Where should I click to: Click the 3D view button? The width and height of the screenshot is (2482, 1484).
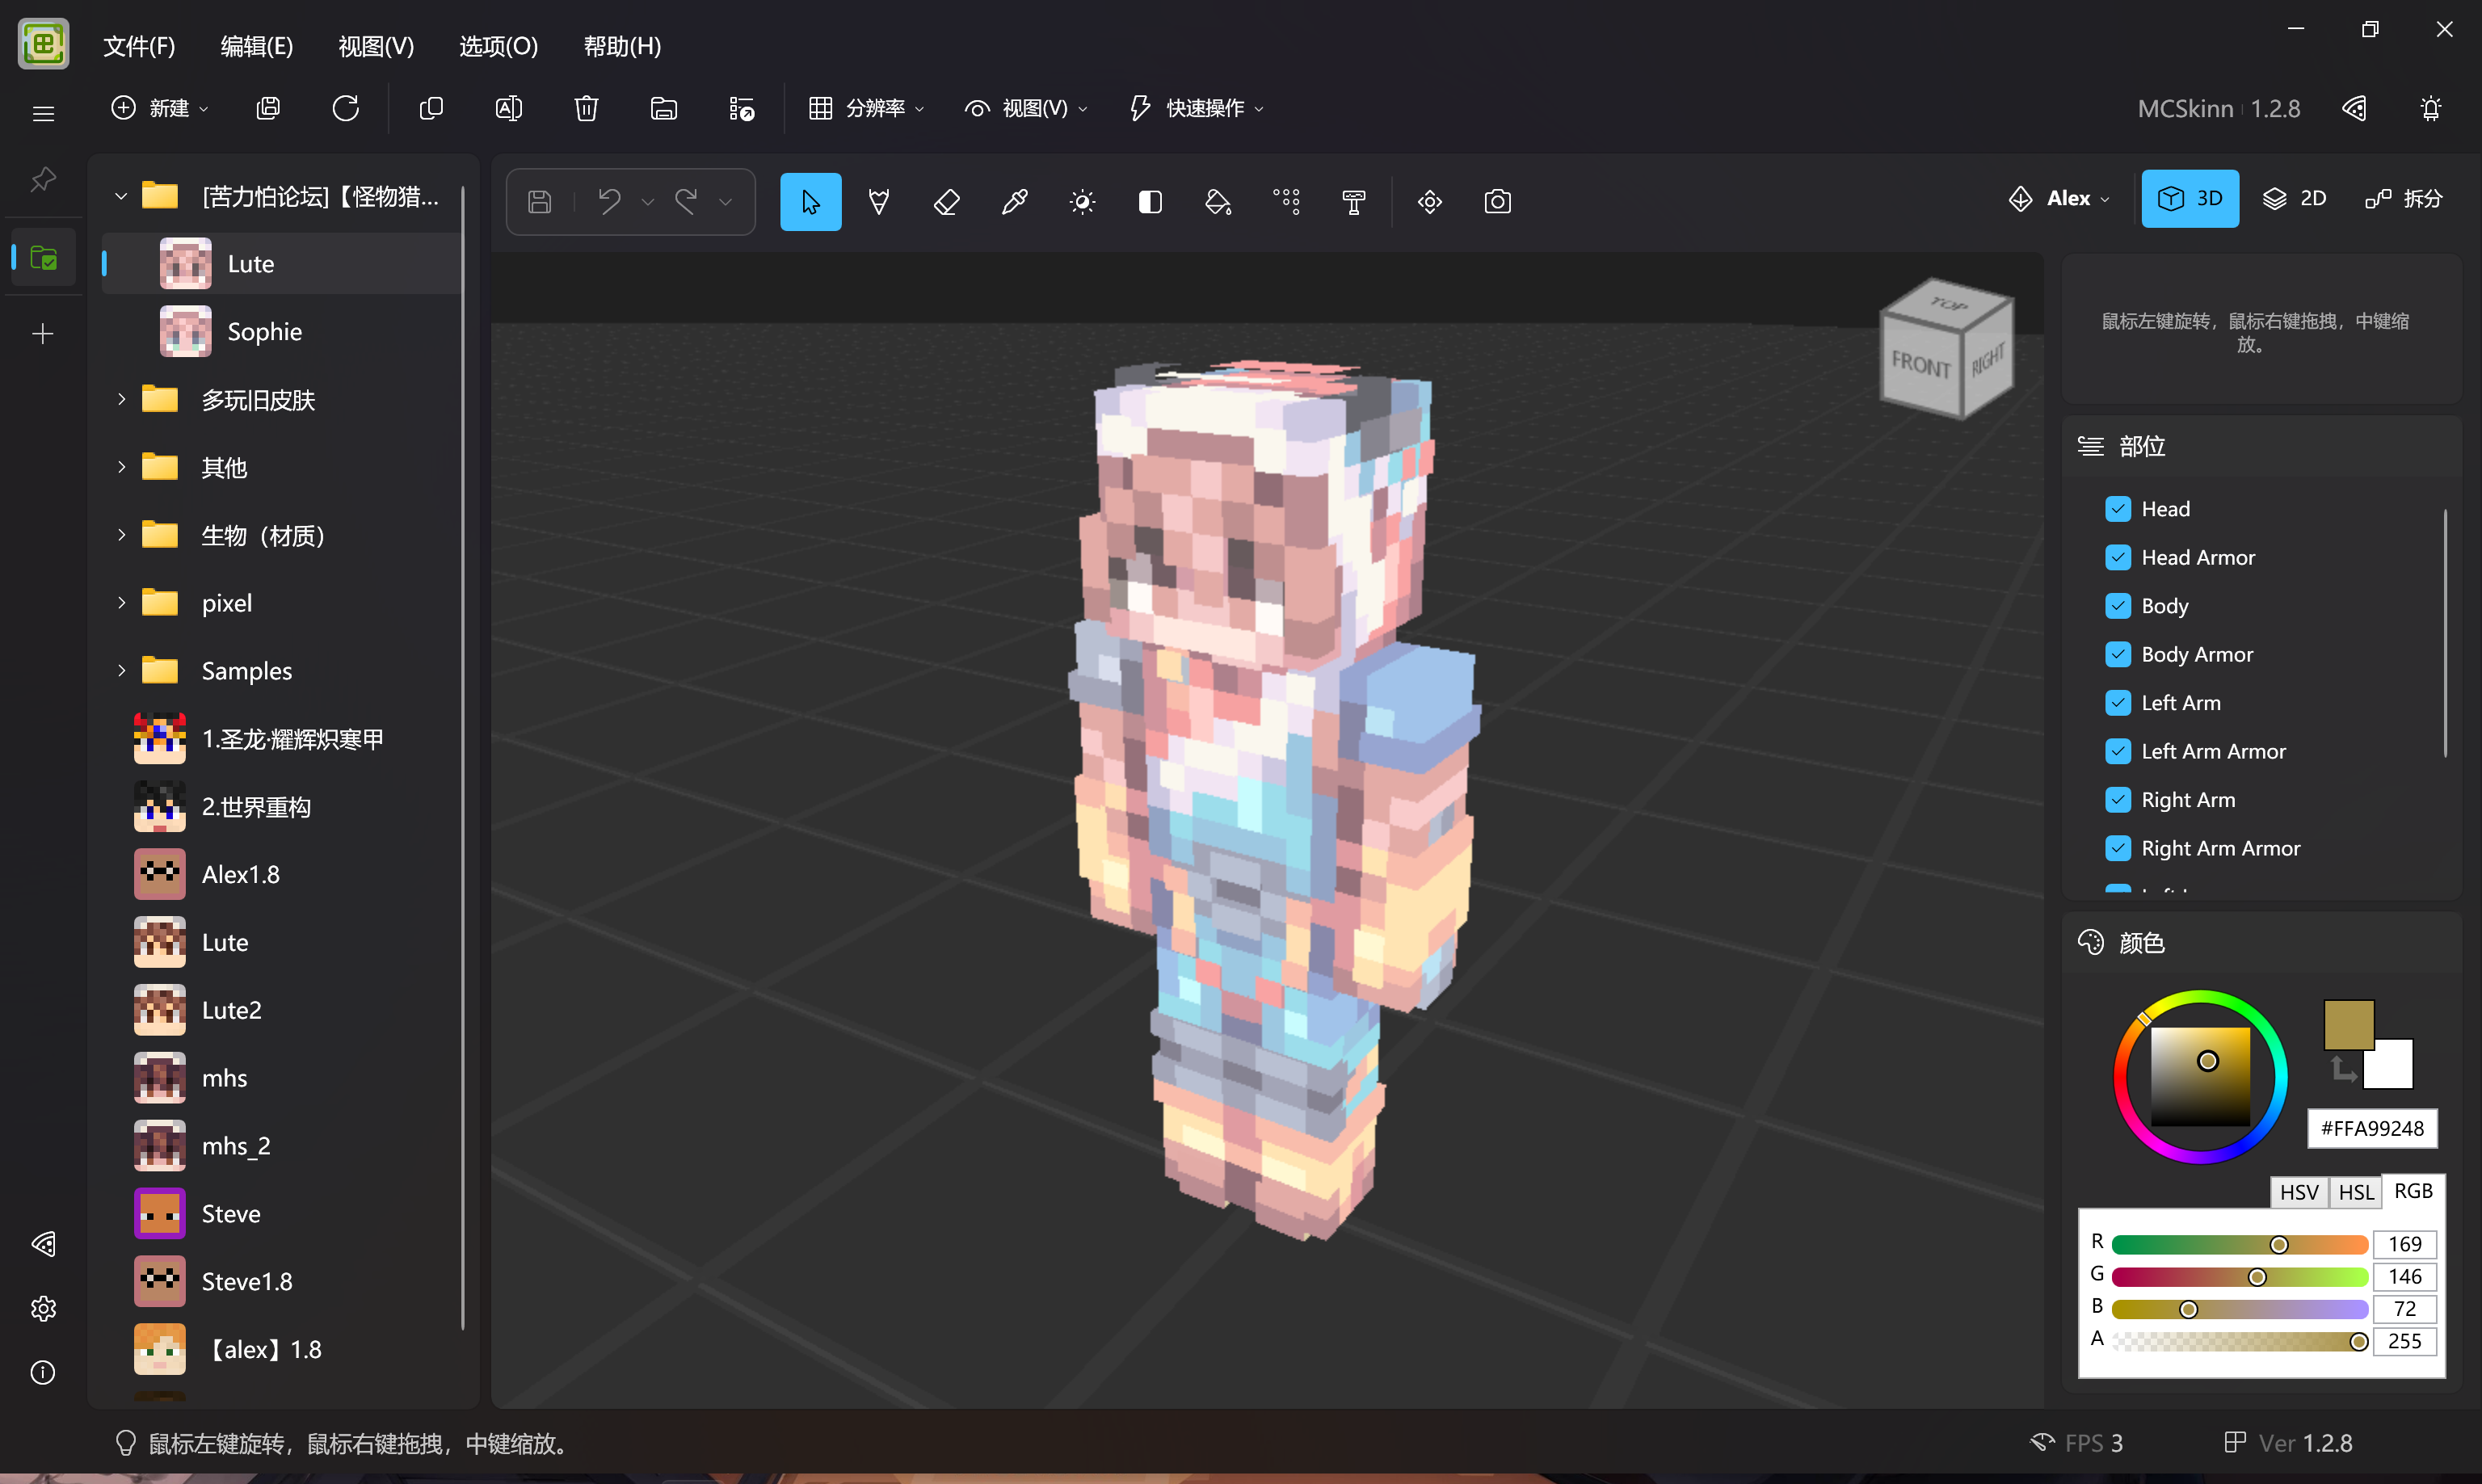coord(2189,199)
